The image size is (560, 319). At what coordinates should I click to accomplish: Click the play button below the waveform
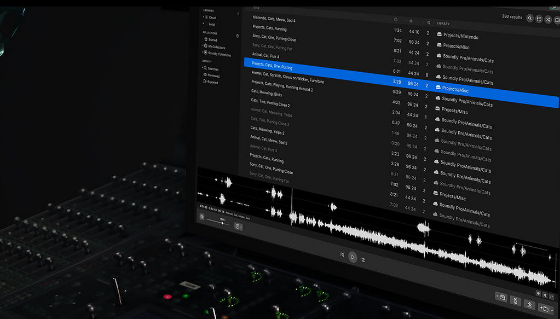(353, 257)
